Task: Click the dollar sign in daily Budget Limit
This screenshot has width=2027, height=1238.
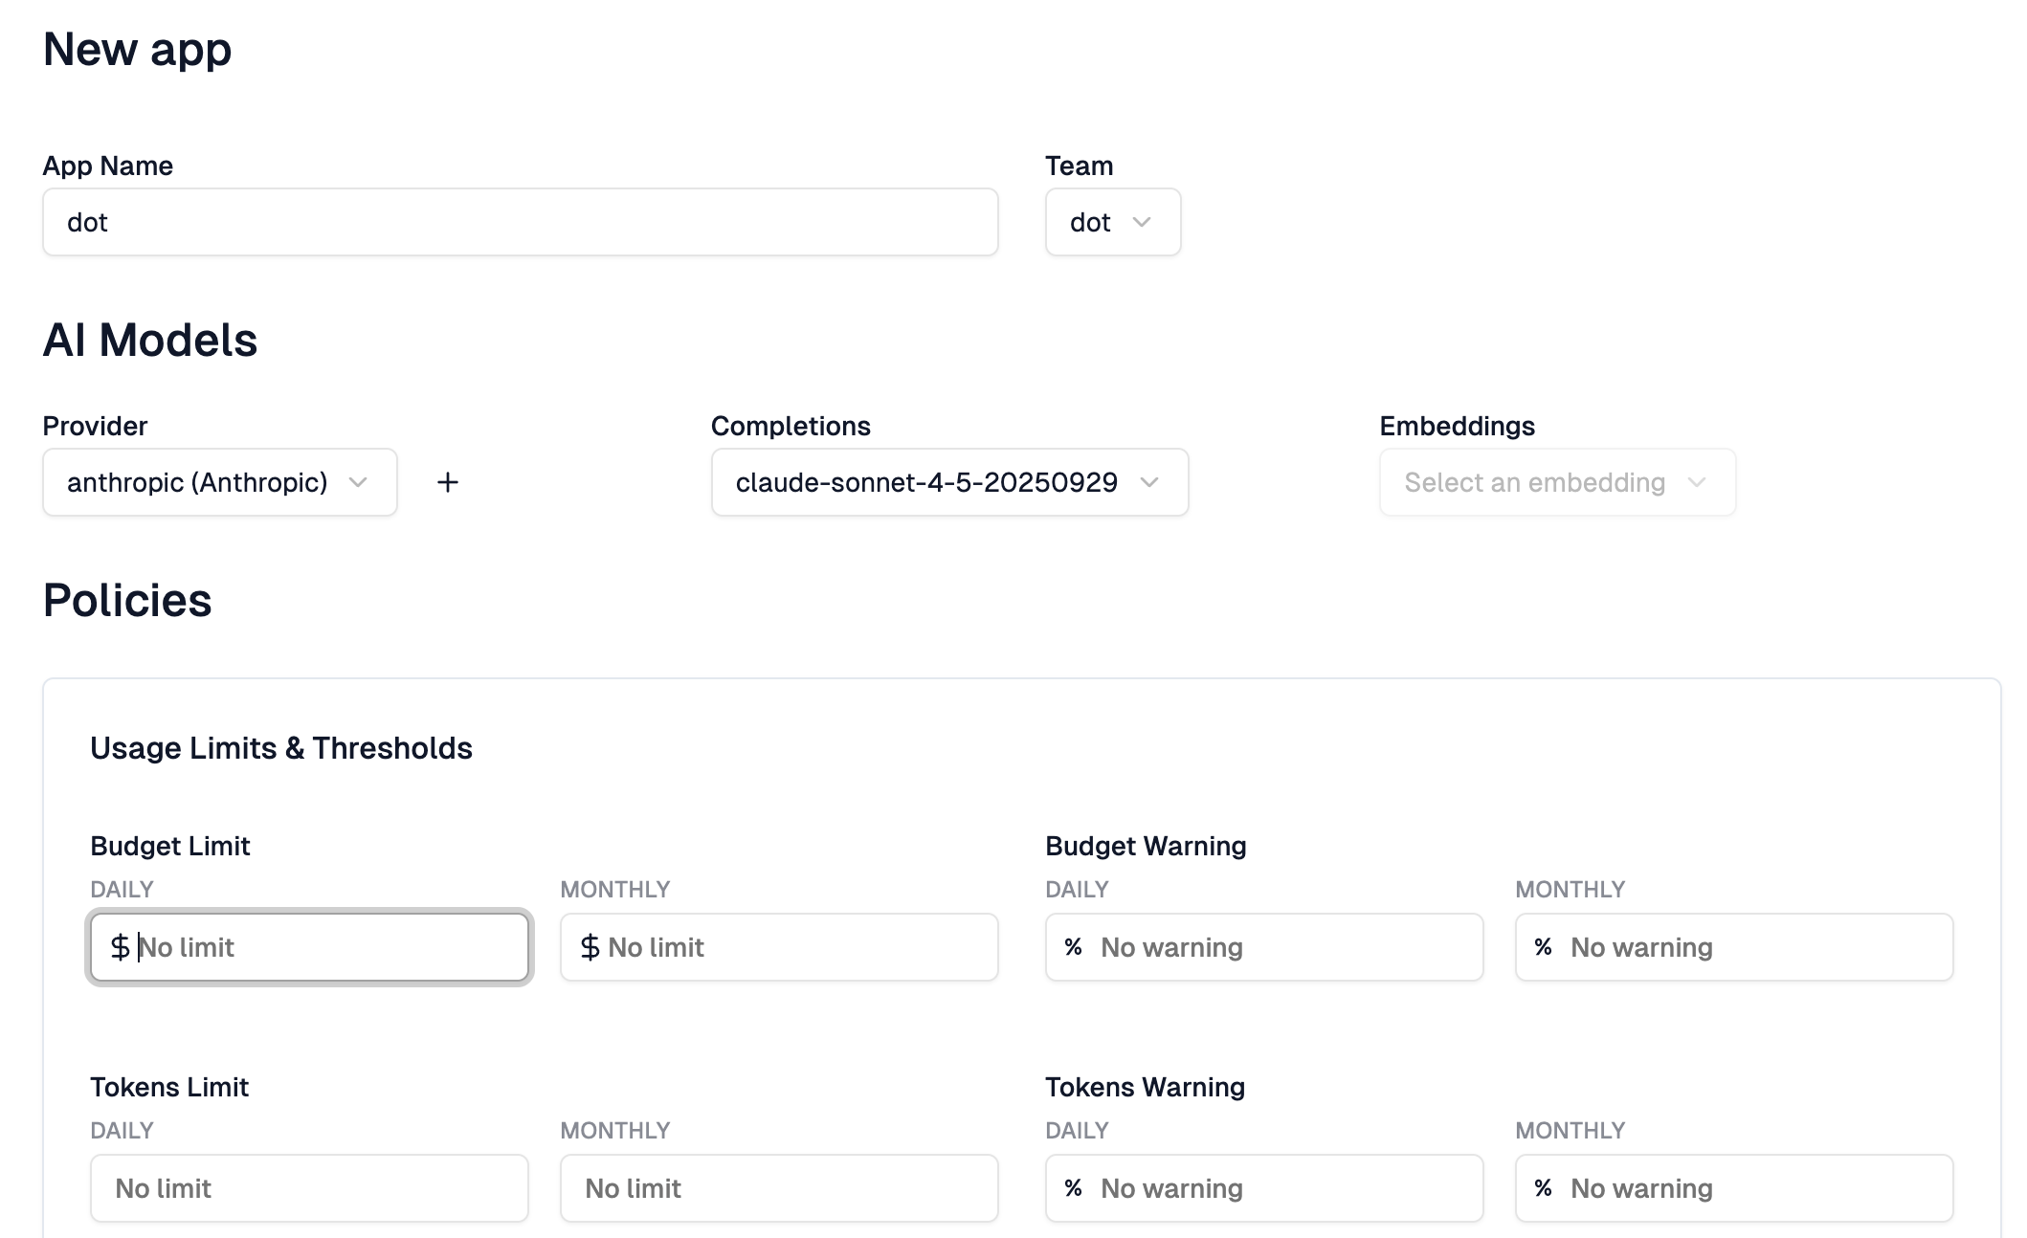Action: 120,947
